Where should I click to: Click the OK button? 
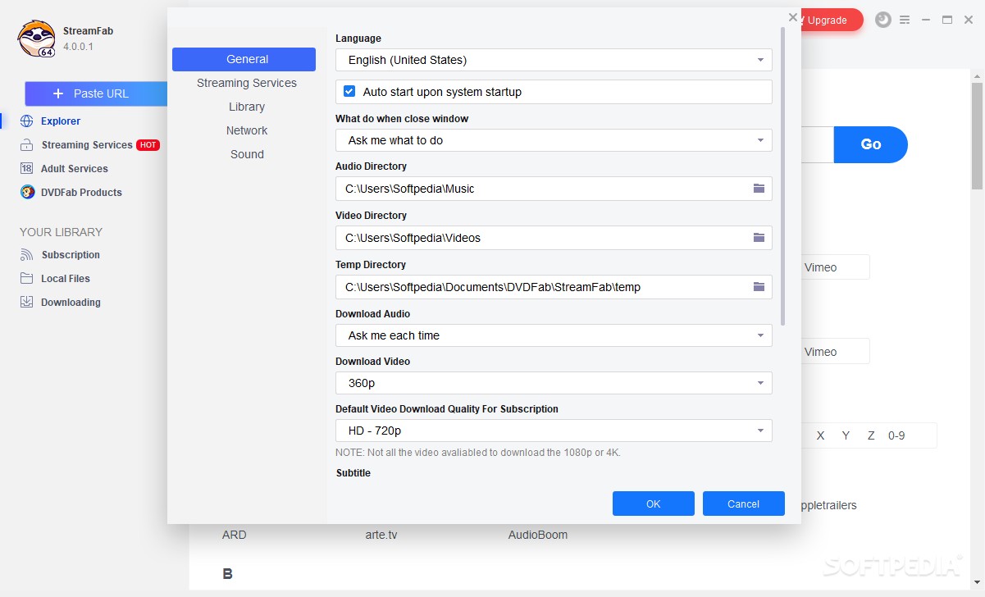(x=654, y=504)
